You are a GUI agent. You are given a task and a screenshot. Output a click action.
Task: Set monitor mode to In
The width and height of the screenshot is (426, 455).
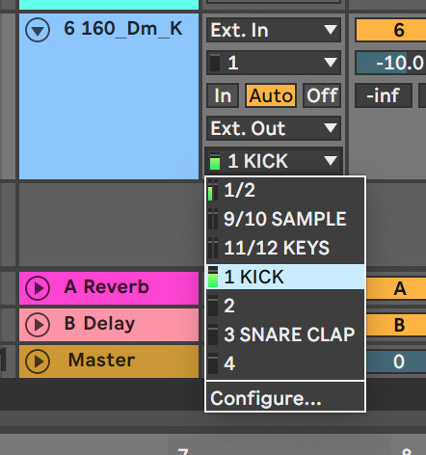(x=223, y=95)
